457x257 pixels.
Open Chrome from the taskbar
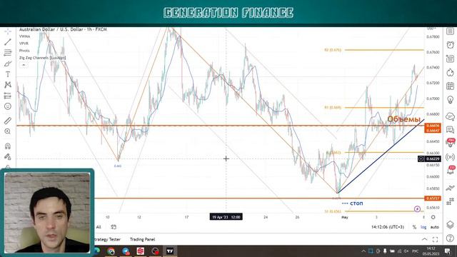pyautogui.click(x=111, y=251)
